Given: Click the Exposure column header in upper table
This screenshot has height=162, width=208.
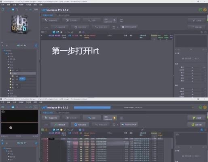Looking at the screenshot, I should click(154, 36).
